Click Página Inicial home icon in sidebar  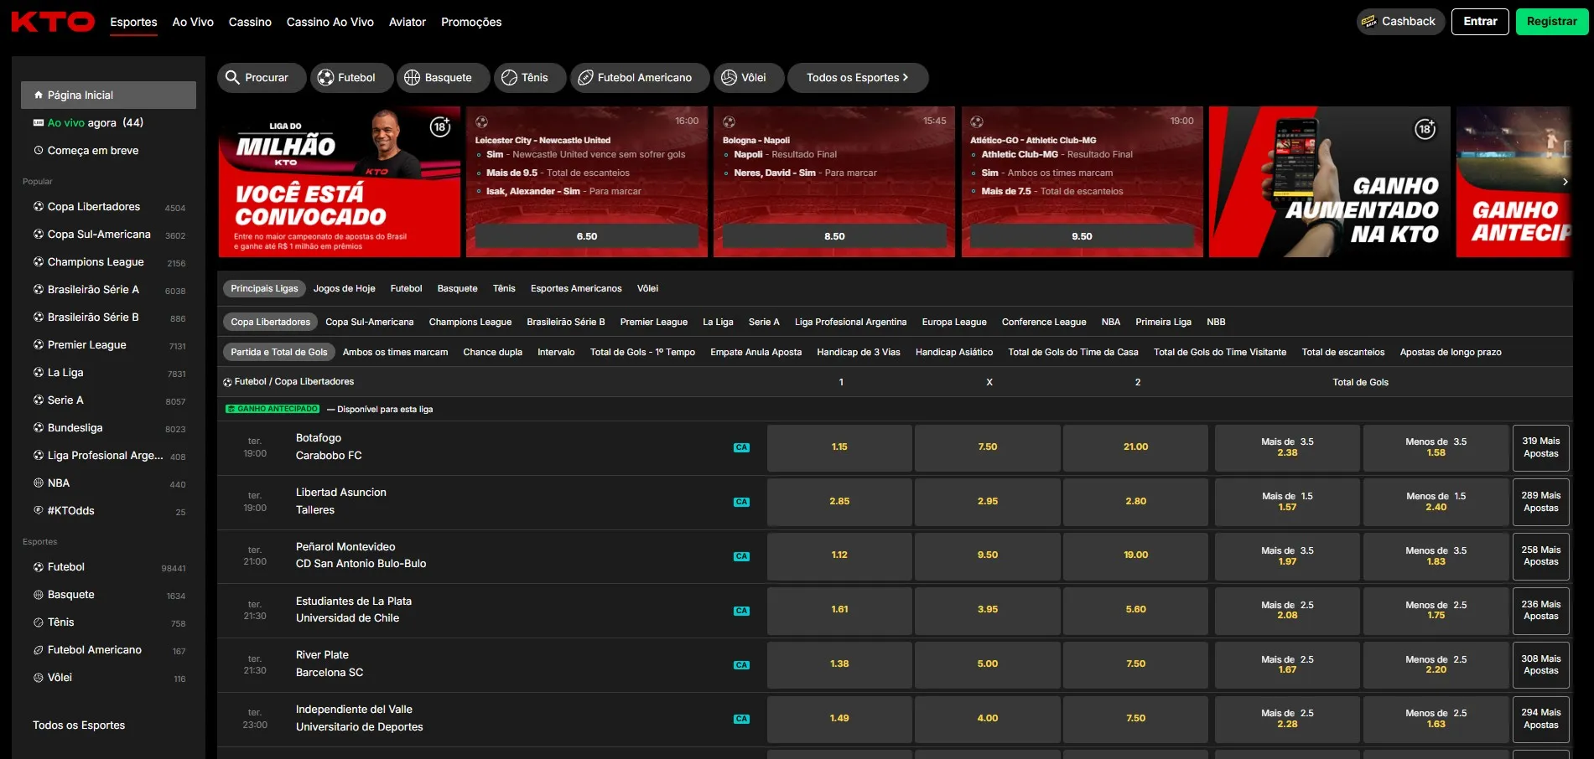pyautogui.click(x=38, y=96)
